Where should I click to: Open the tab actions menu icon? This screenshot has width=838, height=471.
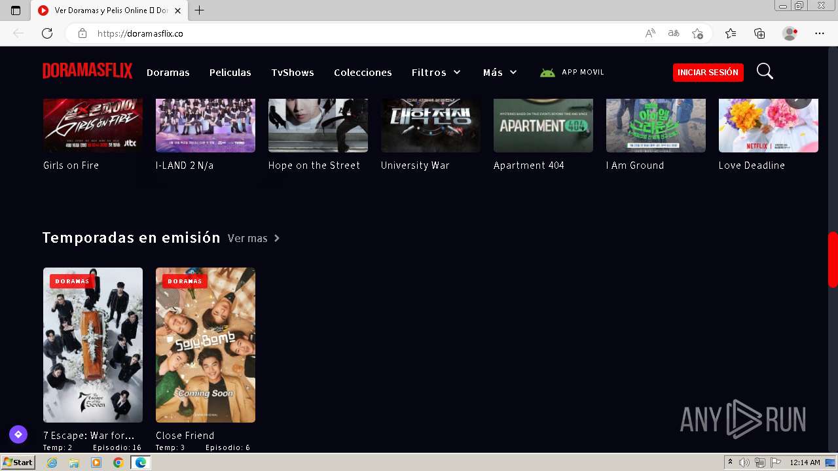[x=16, y=10]
